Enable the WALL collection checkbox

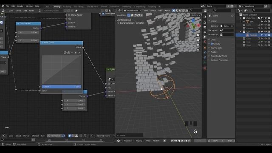[259, 45]
